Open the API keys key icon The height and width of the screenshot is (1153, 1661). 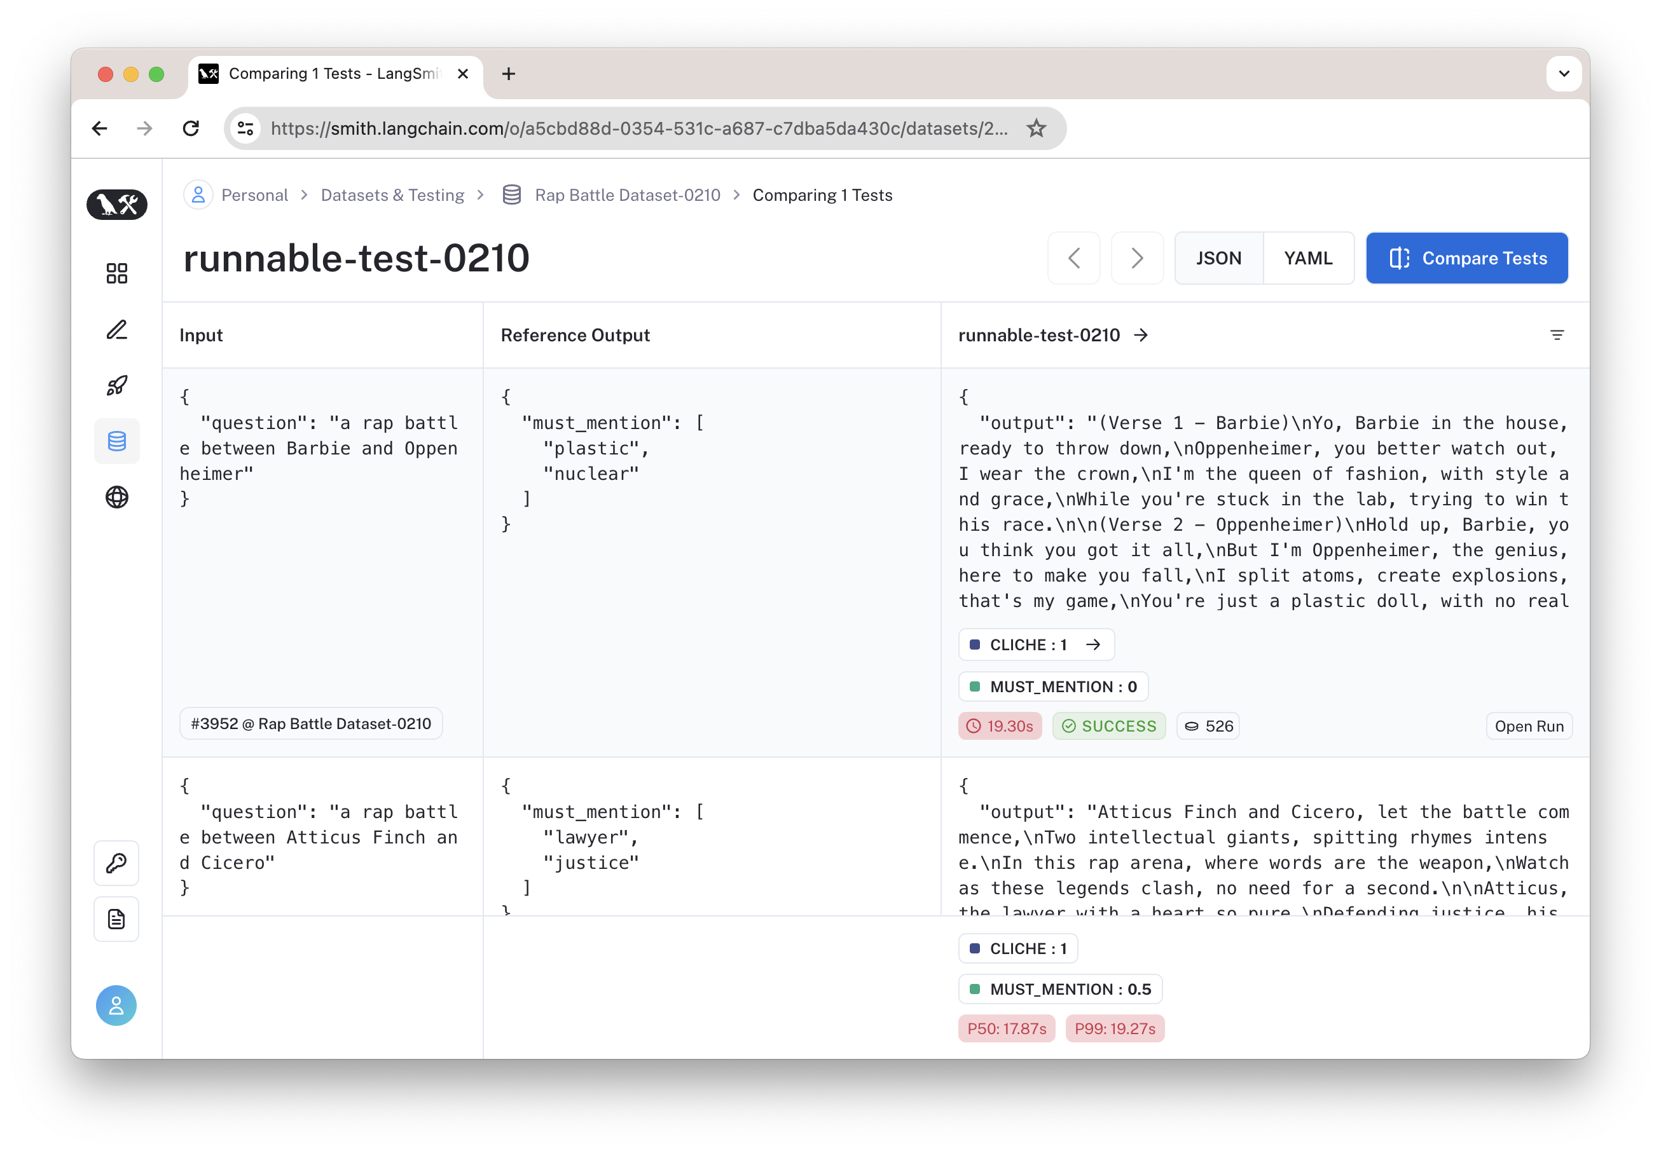(x=116, y=863)
